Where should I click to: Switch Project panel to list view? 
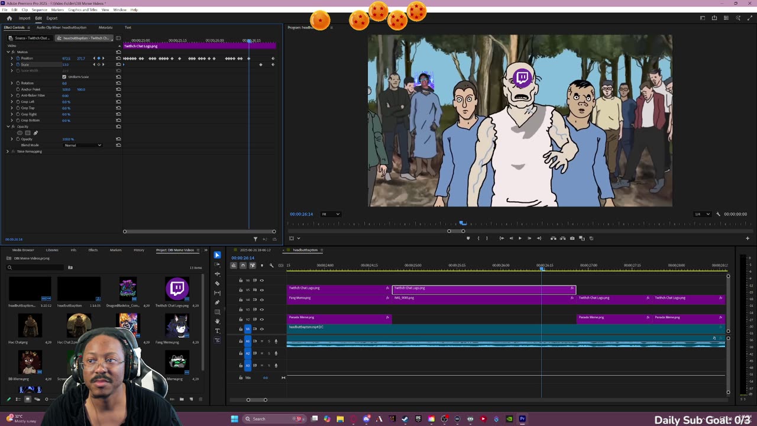pos(18,399)
